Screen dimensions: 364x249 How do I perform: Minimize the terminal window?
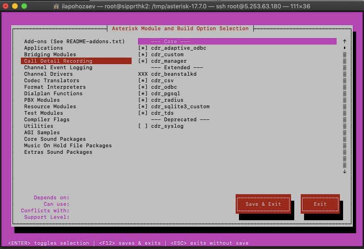pos(15,6)
